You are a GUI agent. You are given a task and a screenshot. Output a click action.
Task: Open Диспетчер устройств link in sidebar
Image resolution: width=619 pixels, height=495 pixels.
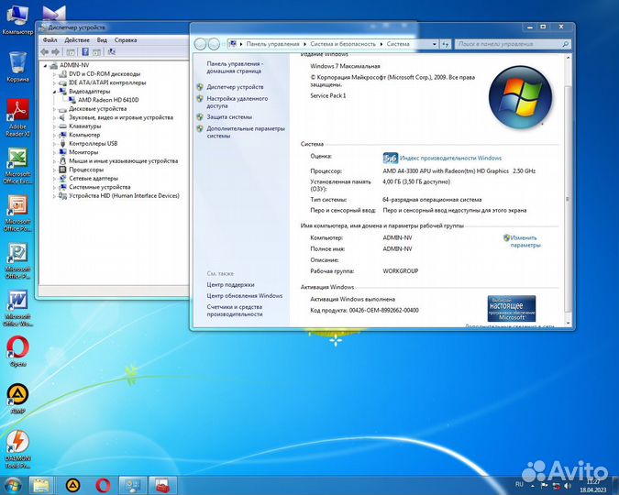[x=235, y=87]
